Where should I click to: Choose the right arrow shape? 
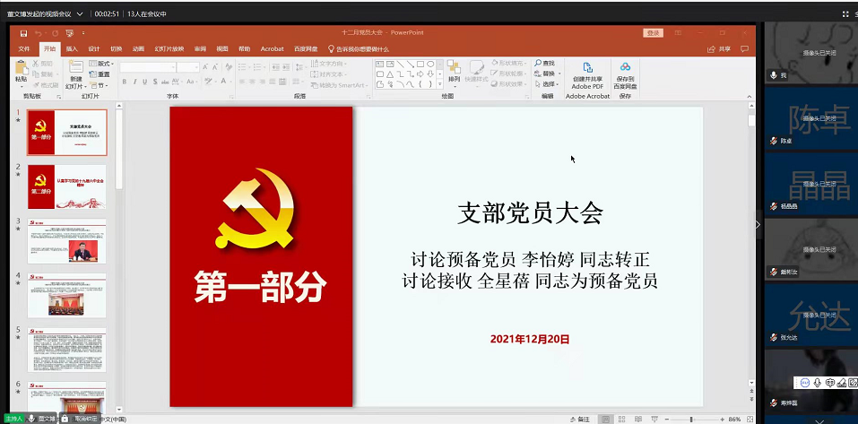point(420,74)
